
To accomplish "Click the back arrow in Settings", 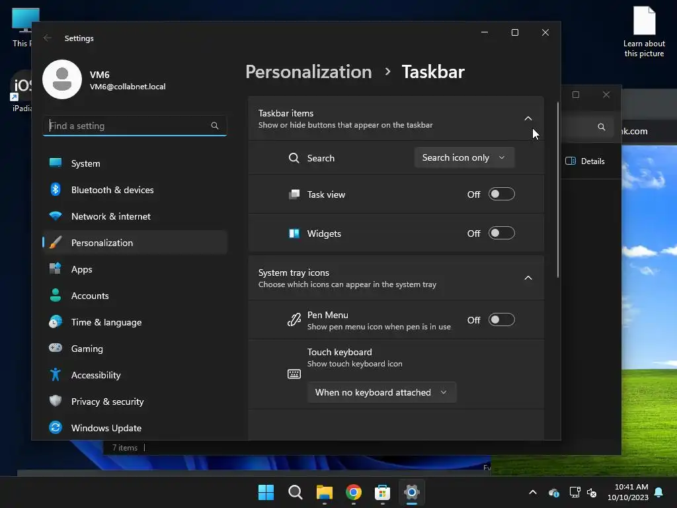I will pos(48,38).
